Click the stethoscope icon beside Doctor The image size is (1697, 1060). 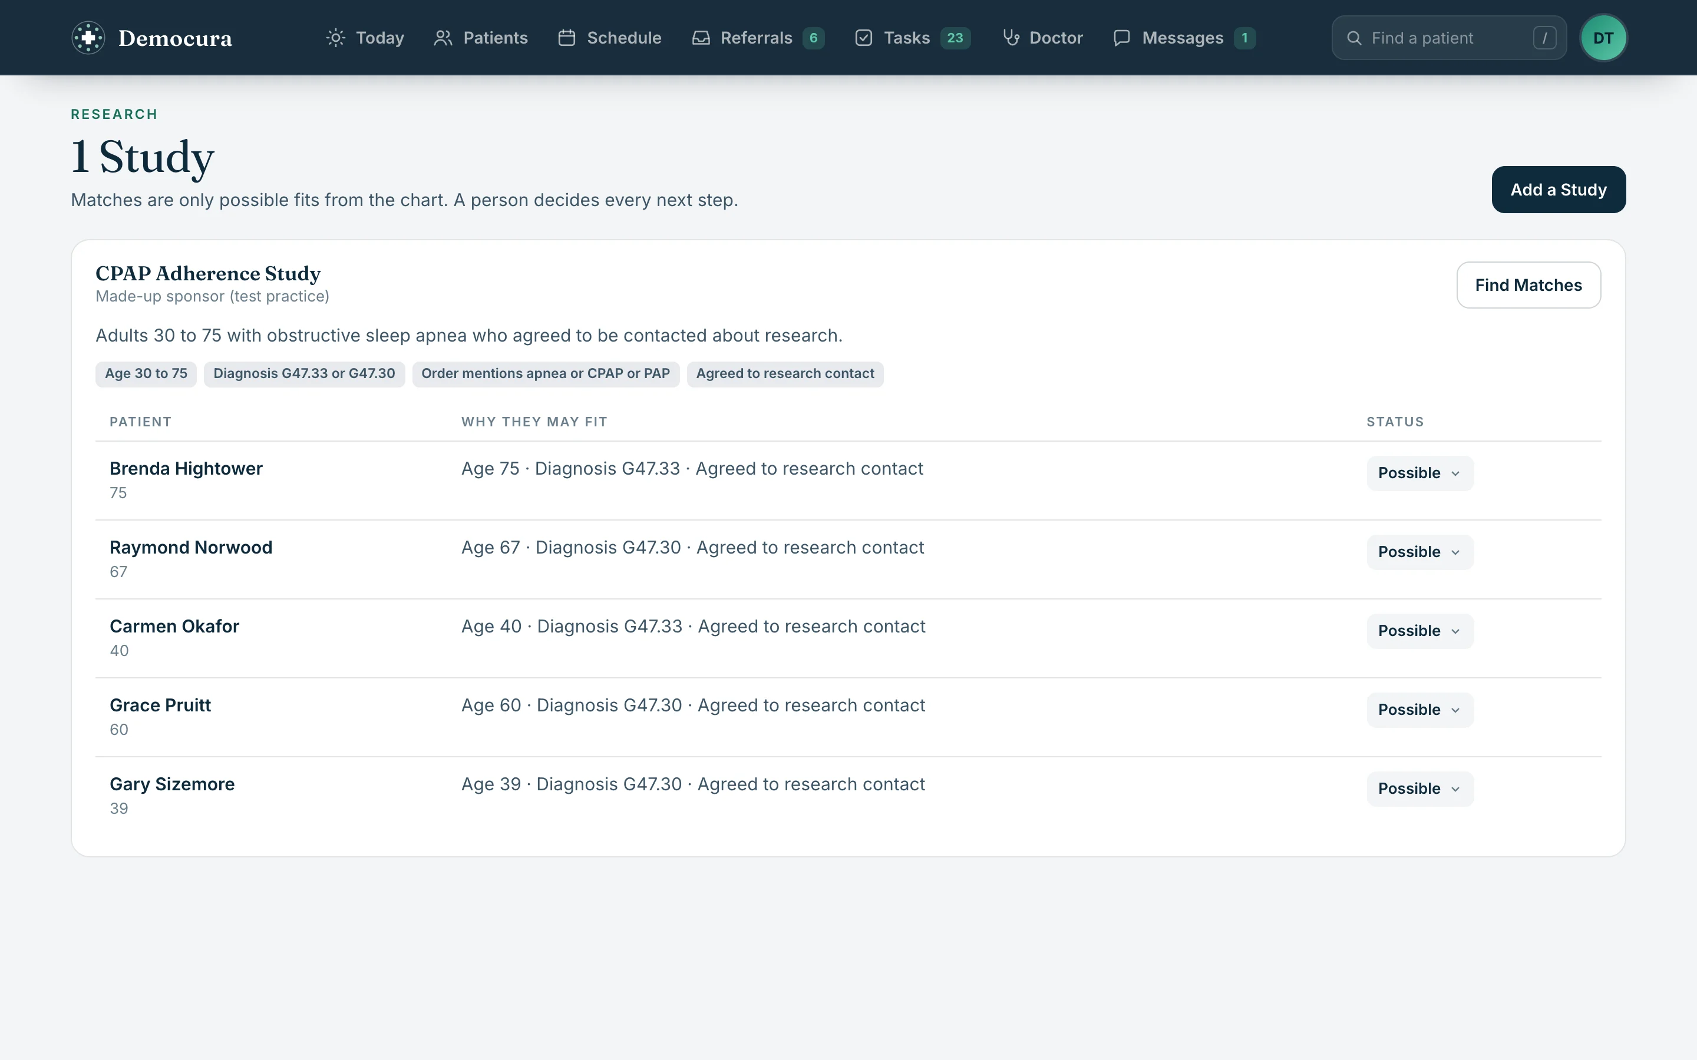coord(1011,38)
